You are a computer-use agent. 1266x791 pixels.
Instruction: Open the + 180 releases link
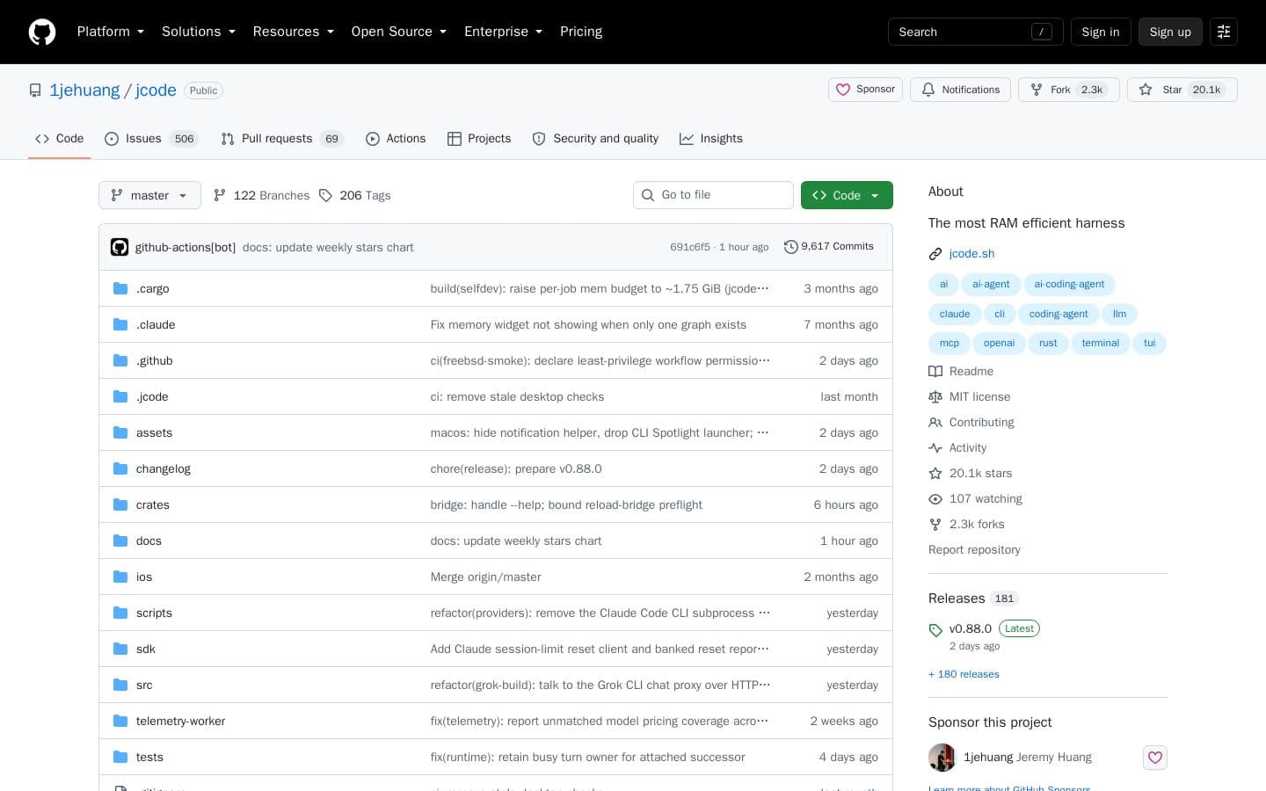[964, 674]
